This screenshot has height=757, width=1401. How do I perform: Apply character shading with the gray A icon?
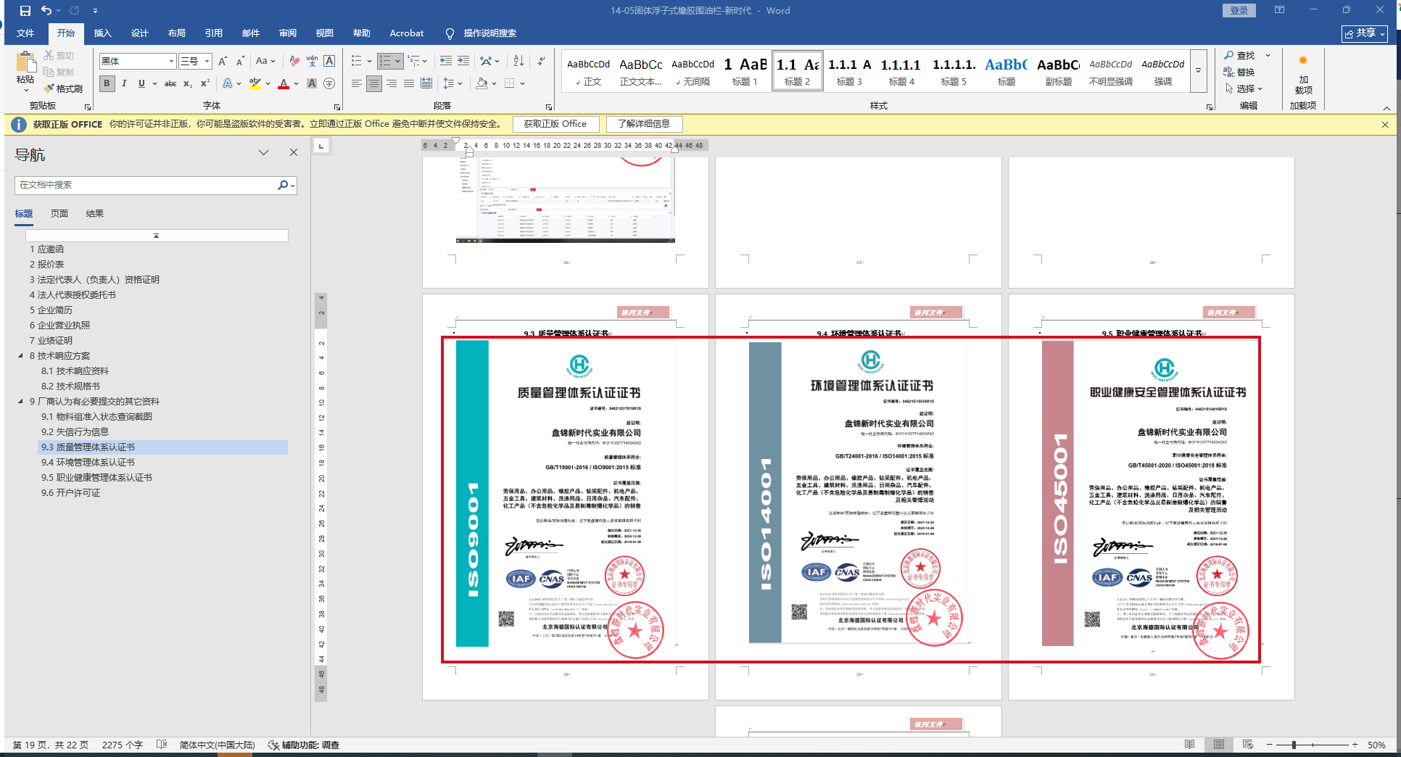coord(312,84)
